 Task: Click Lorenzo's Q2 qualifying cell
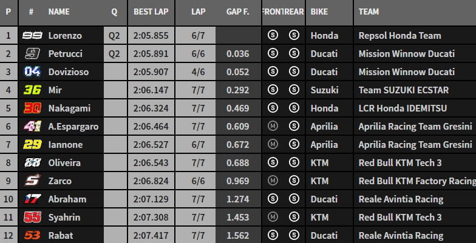(x=115, y=36)
